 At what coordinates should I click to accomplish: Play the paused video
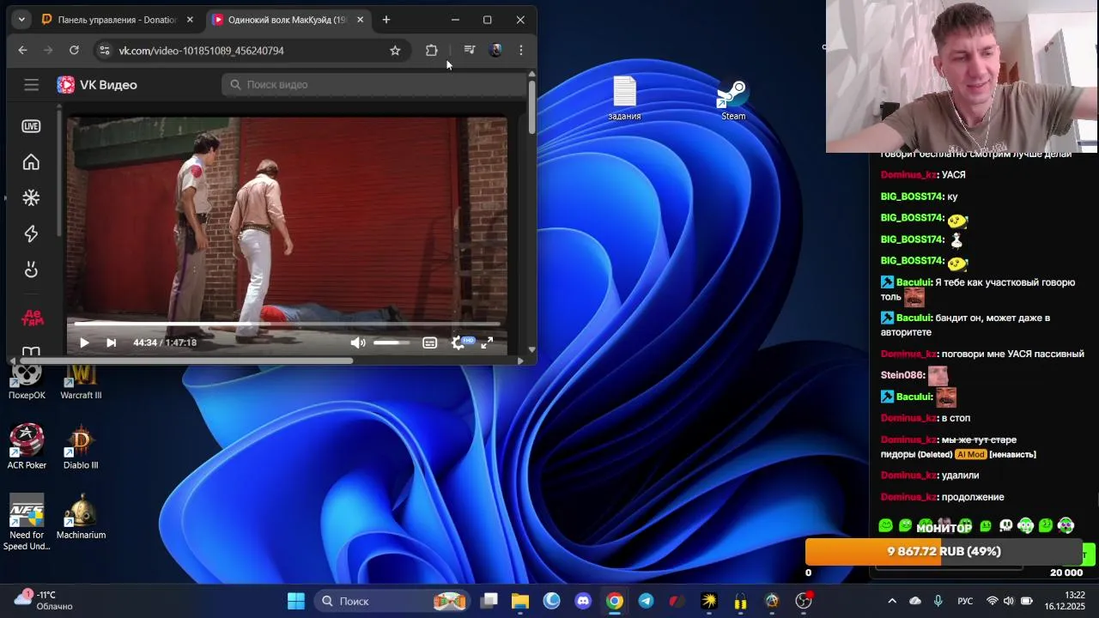coord(84,342)
